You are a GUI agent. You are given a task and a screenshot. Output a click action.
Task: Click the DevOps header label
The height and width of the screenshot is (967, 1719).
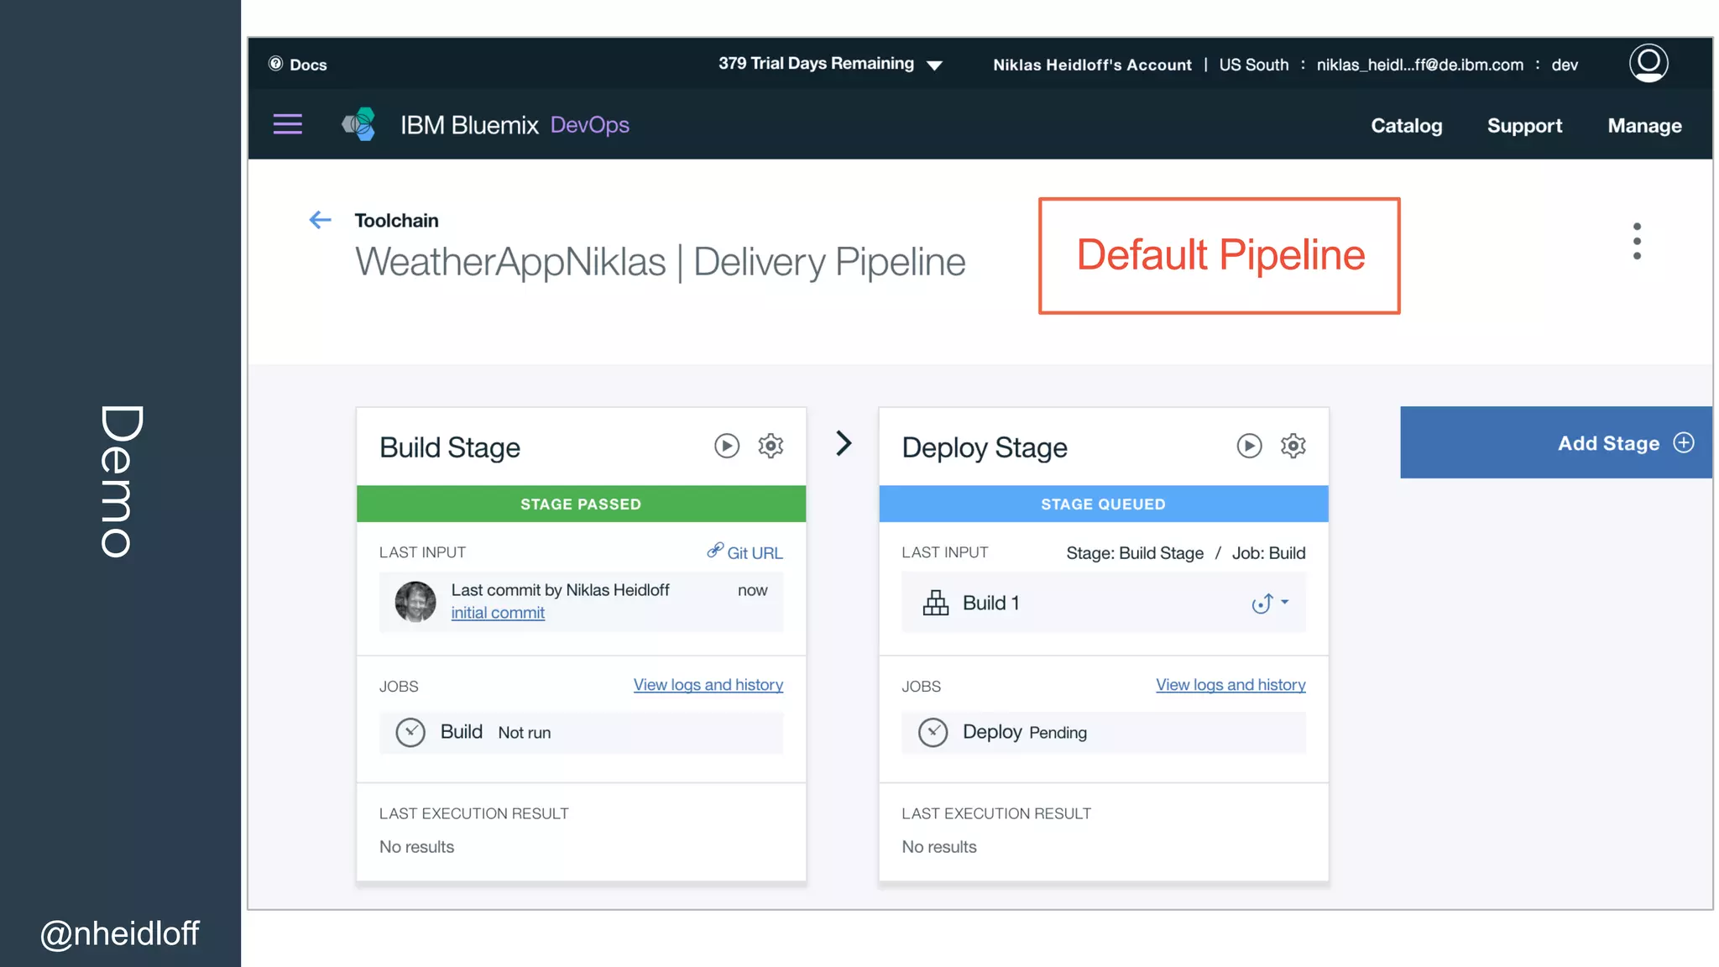coord(590,125)
